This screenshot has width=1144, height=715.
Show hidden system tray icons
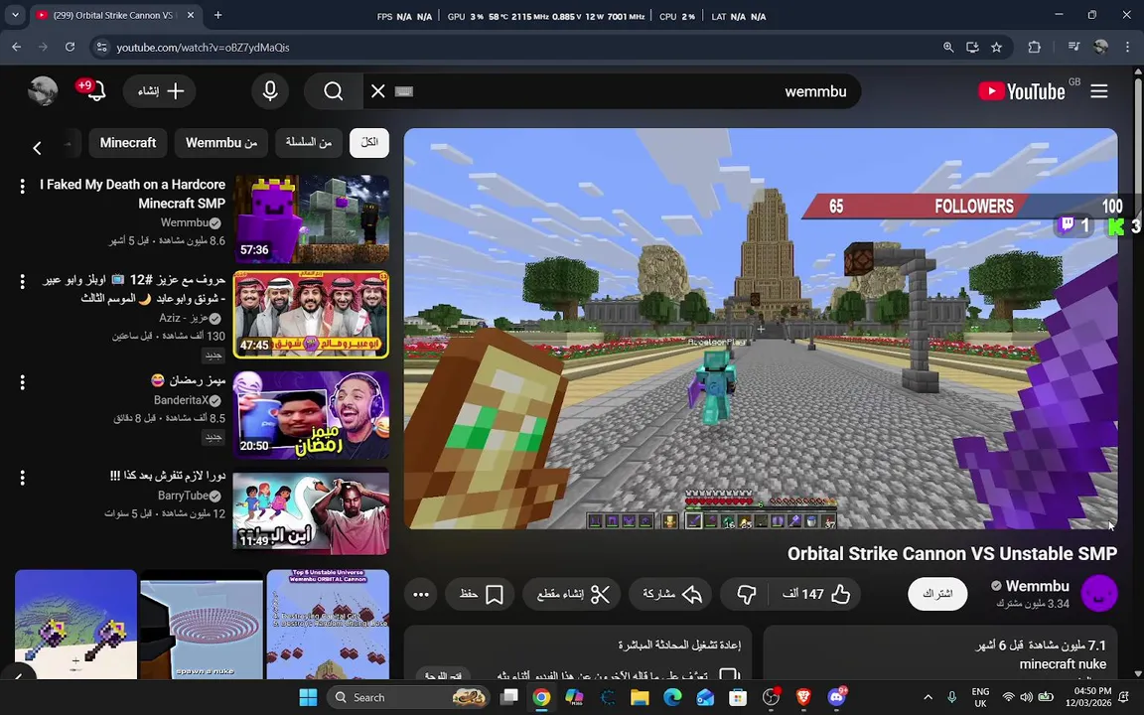pyautogui.click(x=929, y=697)
